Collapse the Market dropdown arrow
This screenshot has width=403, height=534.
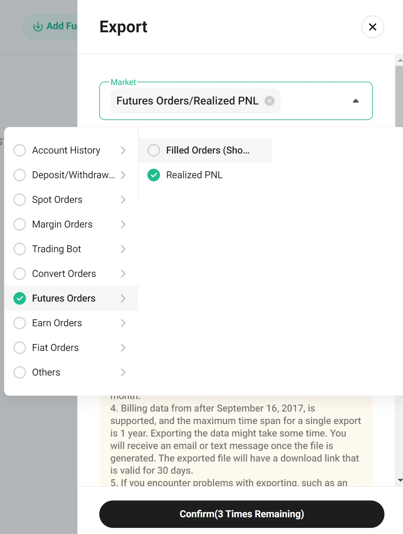point(355,101)
